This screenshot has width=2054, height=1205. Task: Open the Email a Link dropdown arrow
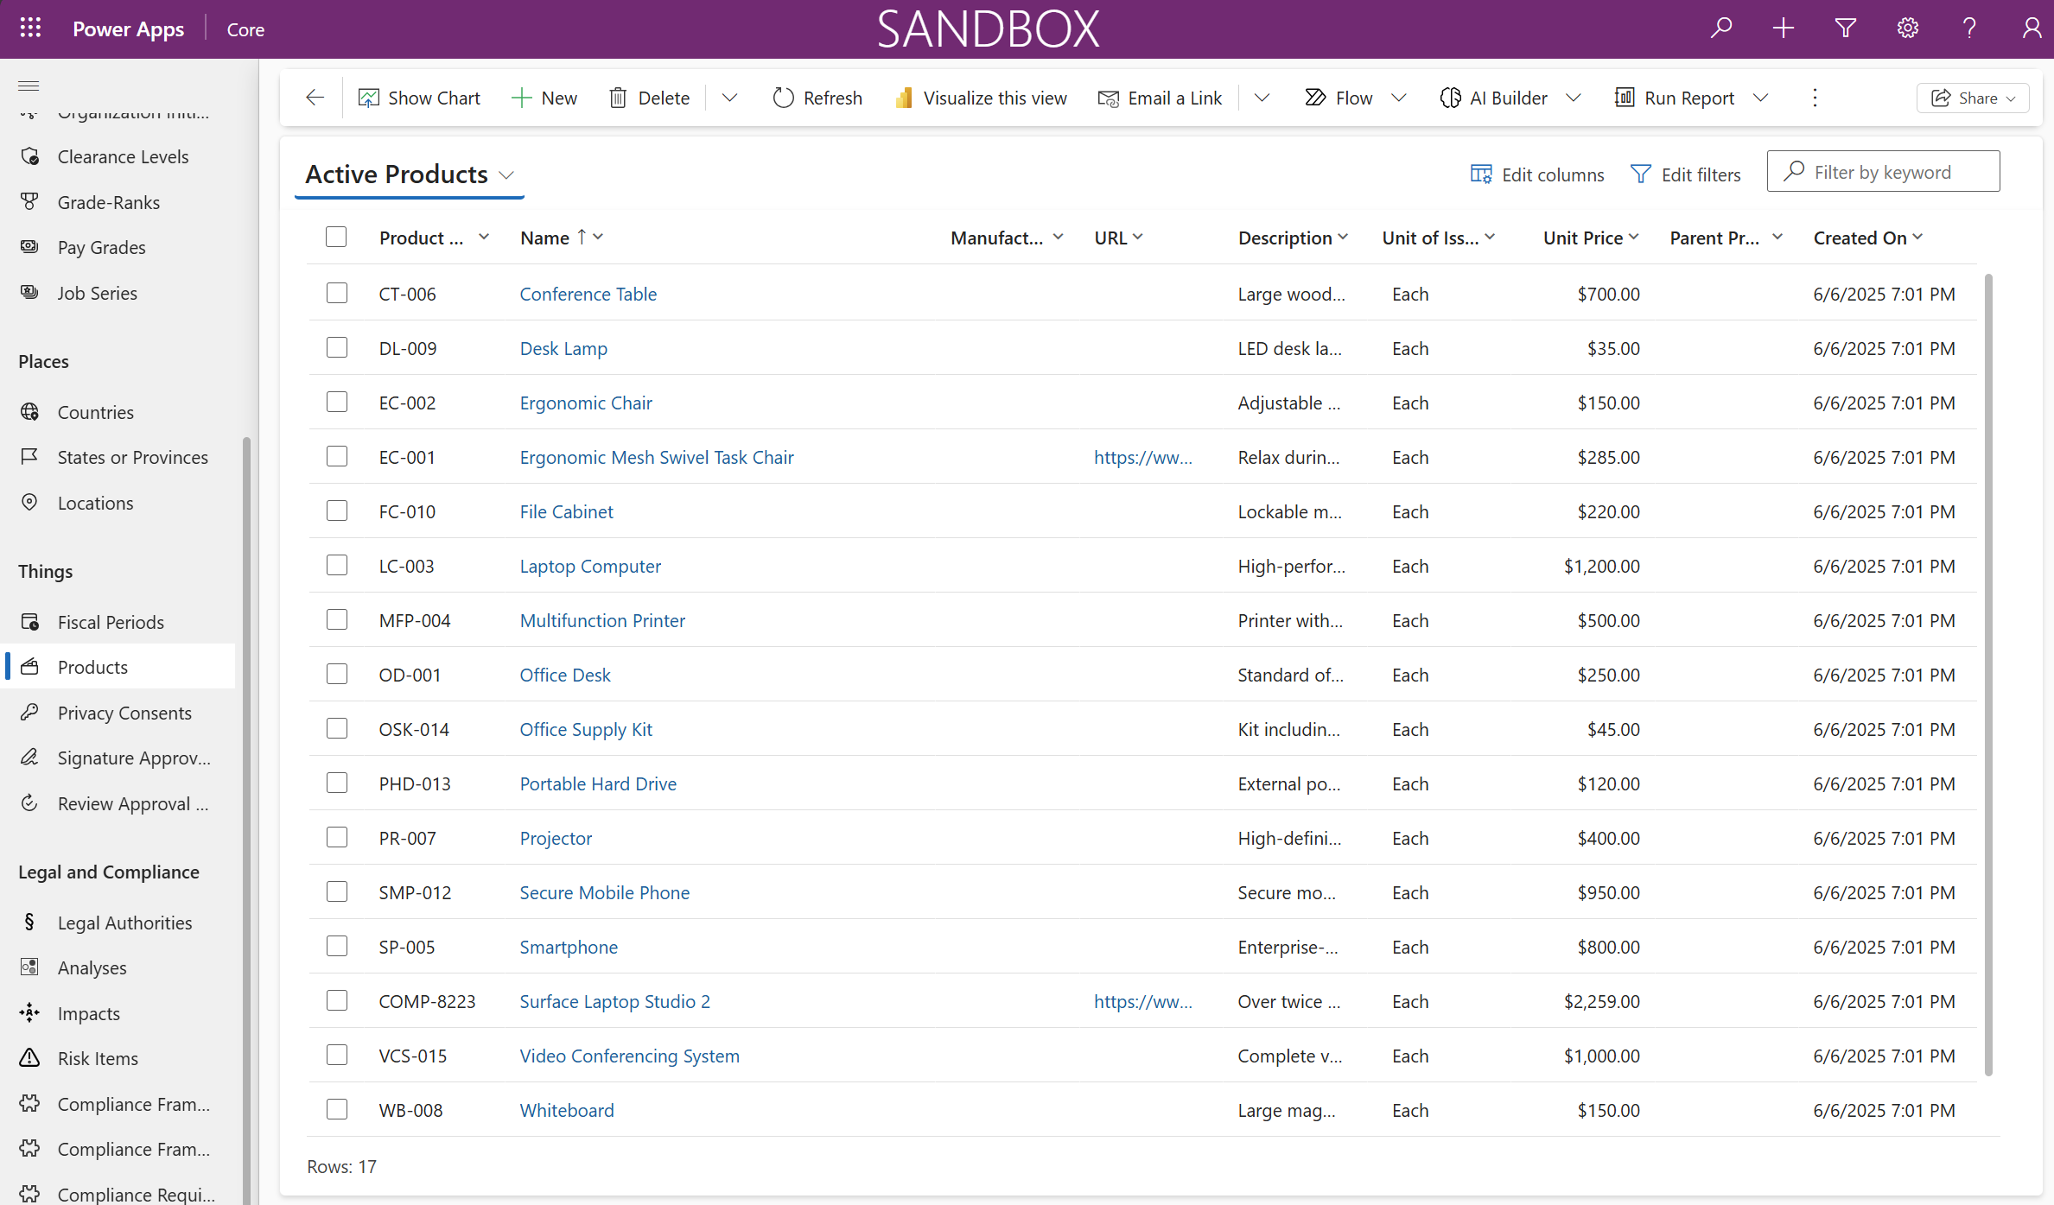coord(1262,98)
